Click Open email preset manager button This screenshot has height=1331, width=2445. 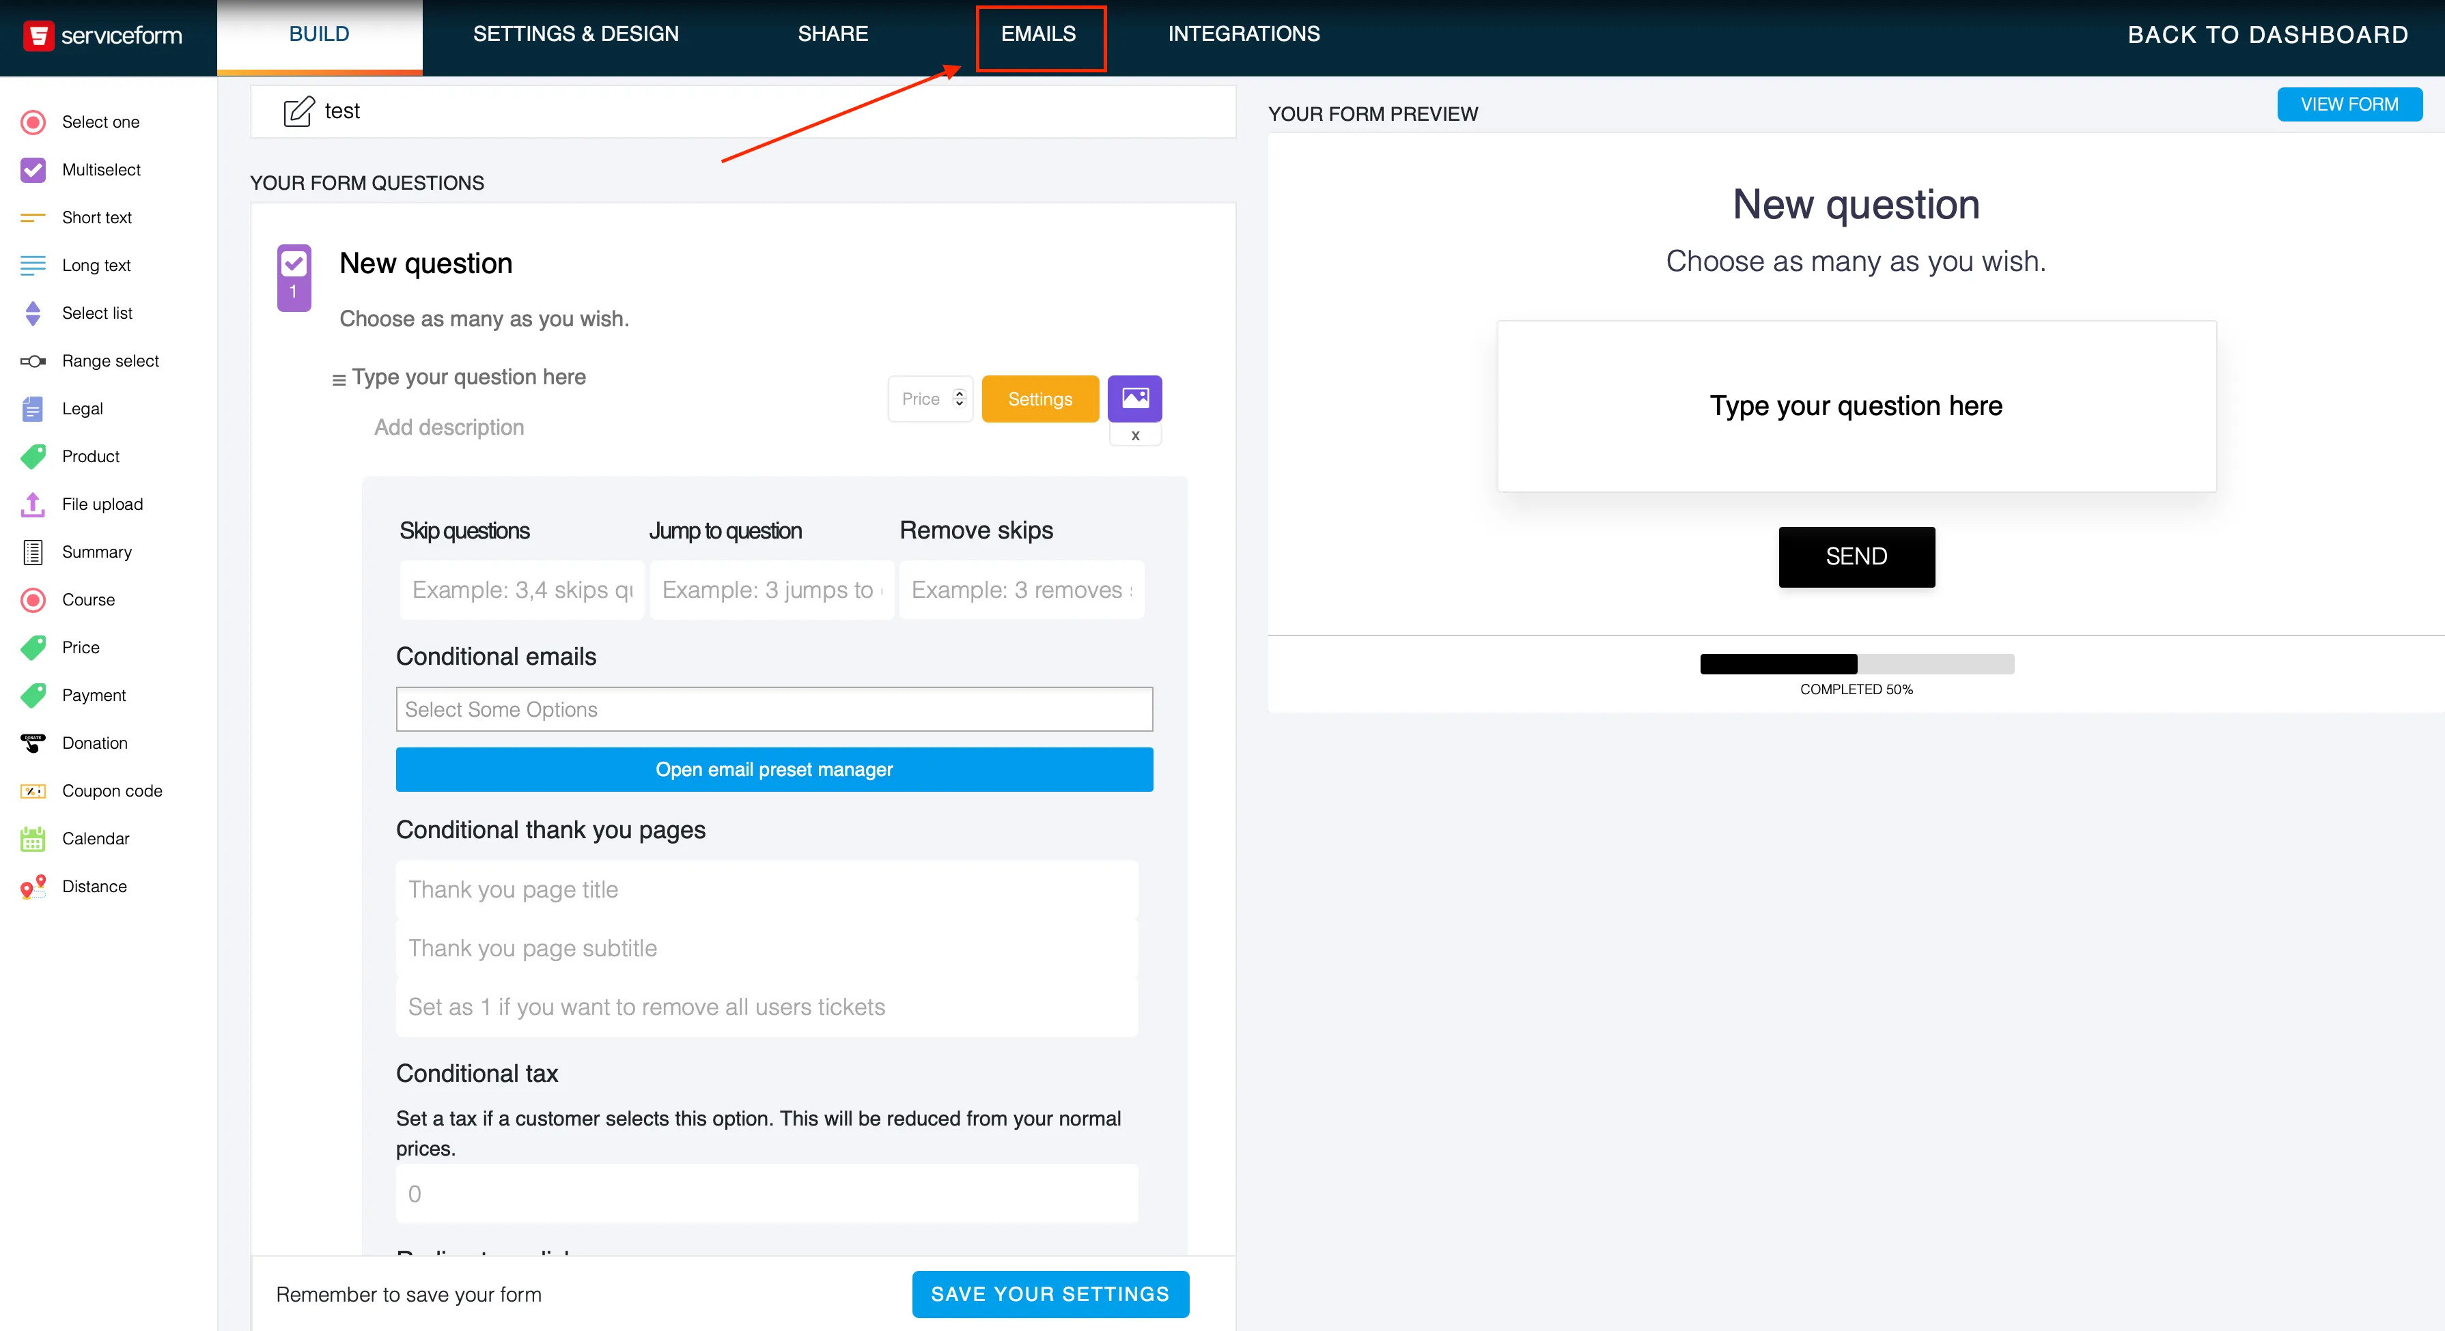774,769
